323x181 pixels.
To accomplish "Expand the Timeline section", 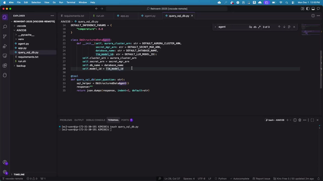I will (x=19, y=174).
